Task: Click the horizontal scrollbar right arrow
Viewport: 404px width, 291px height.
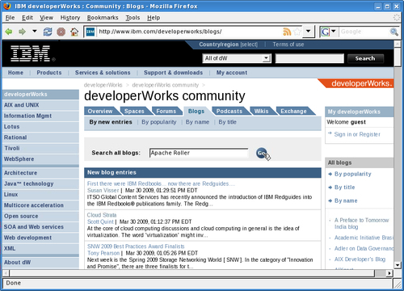Action: [389, 273]
